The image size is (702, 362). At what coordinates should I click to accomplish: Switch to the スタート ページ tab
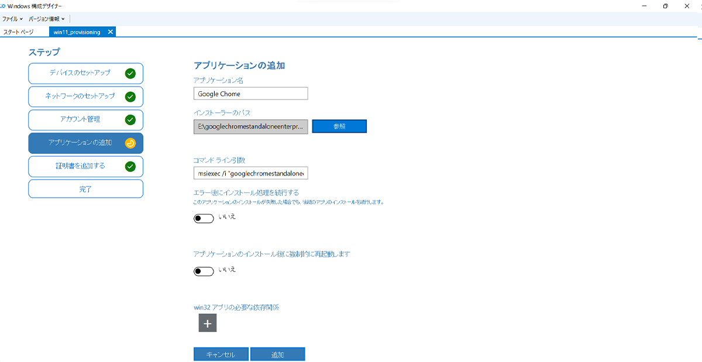pos(20,32)
